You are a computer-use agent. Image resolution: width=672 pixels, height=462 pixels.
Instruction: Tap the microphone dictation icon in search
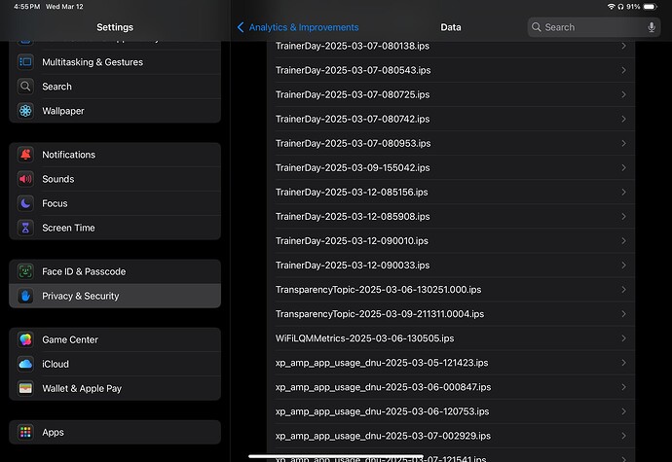[x=651, y=27]
